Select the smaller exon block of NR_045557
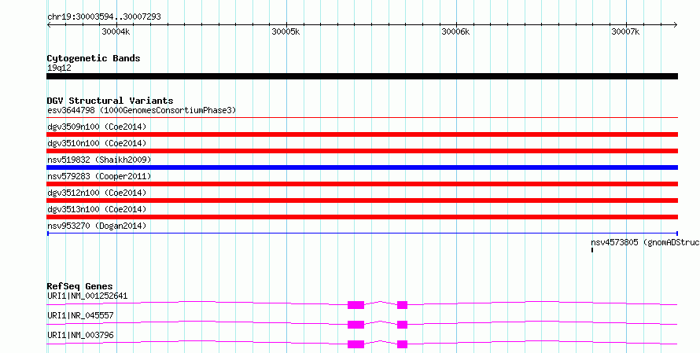The height and width of the screenshot is (353, 700). (x=402, y=325)
